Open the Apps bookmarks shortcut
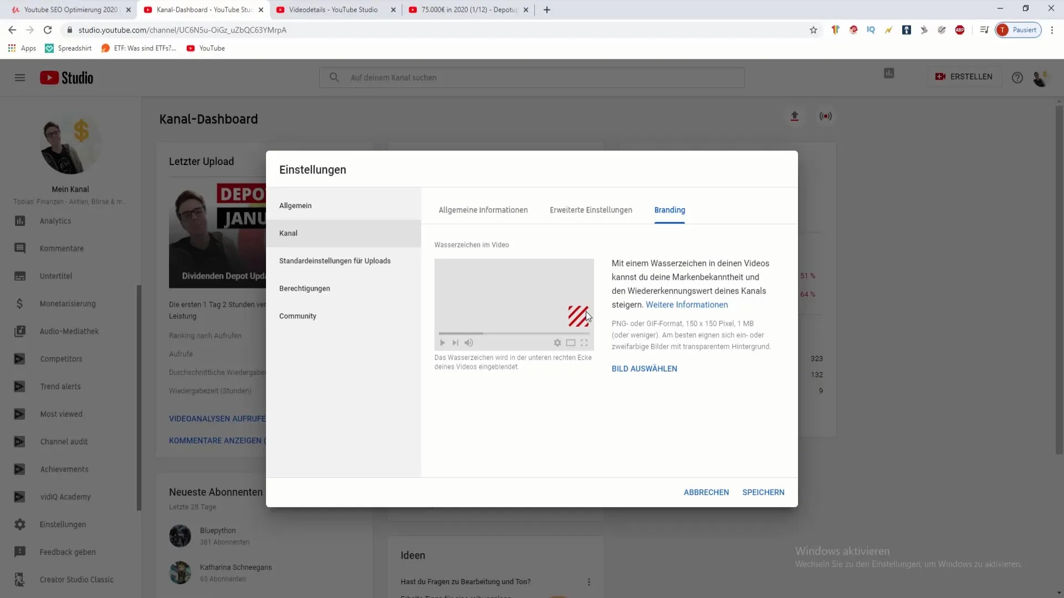This screenshot has width=1064, height=598. coord(22,48)
